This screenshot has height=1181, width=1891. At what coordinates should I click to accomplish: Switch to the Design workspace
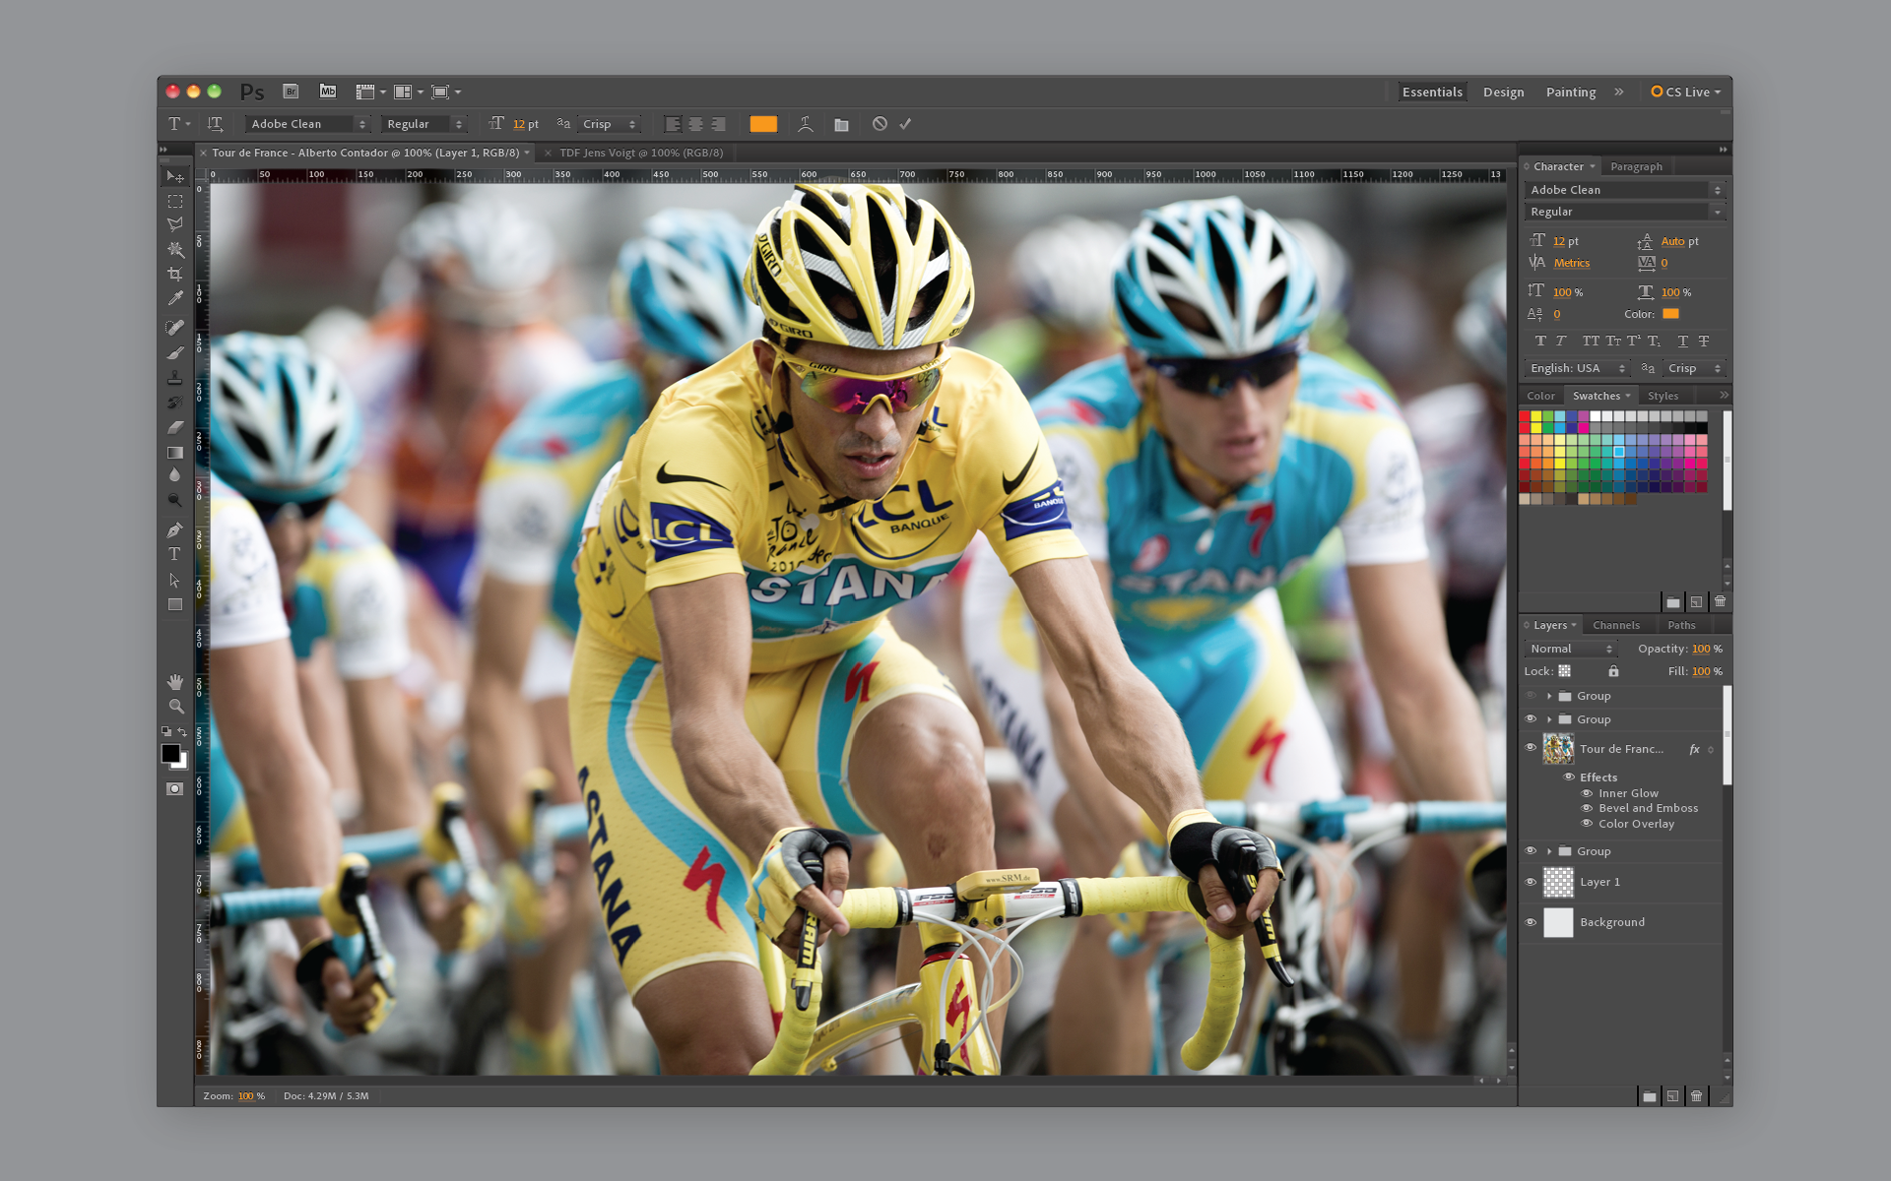[1503, 92]
